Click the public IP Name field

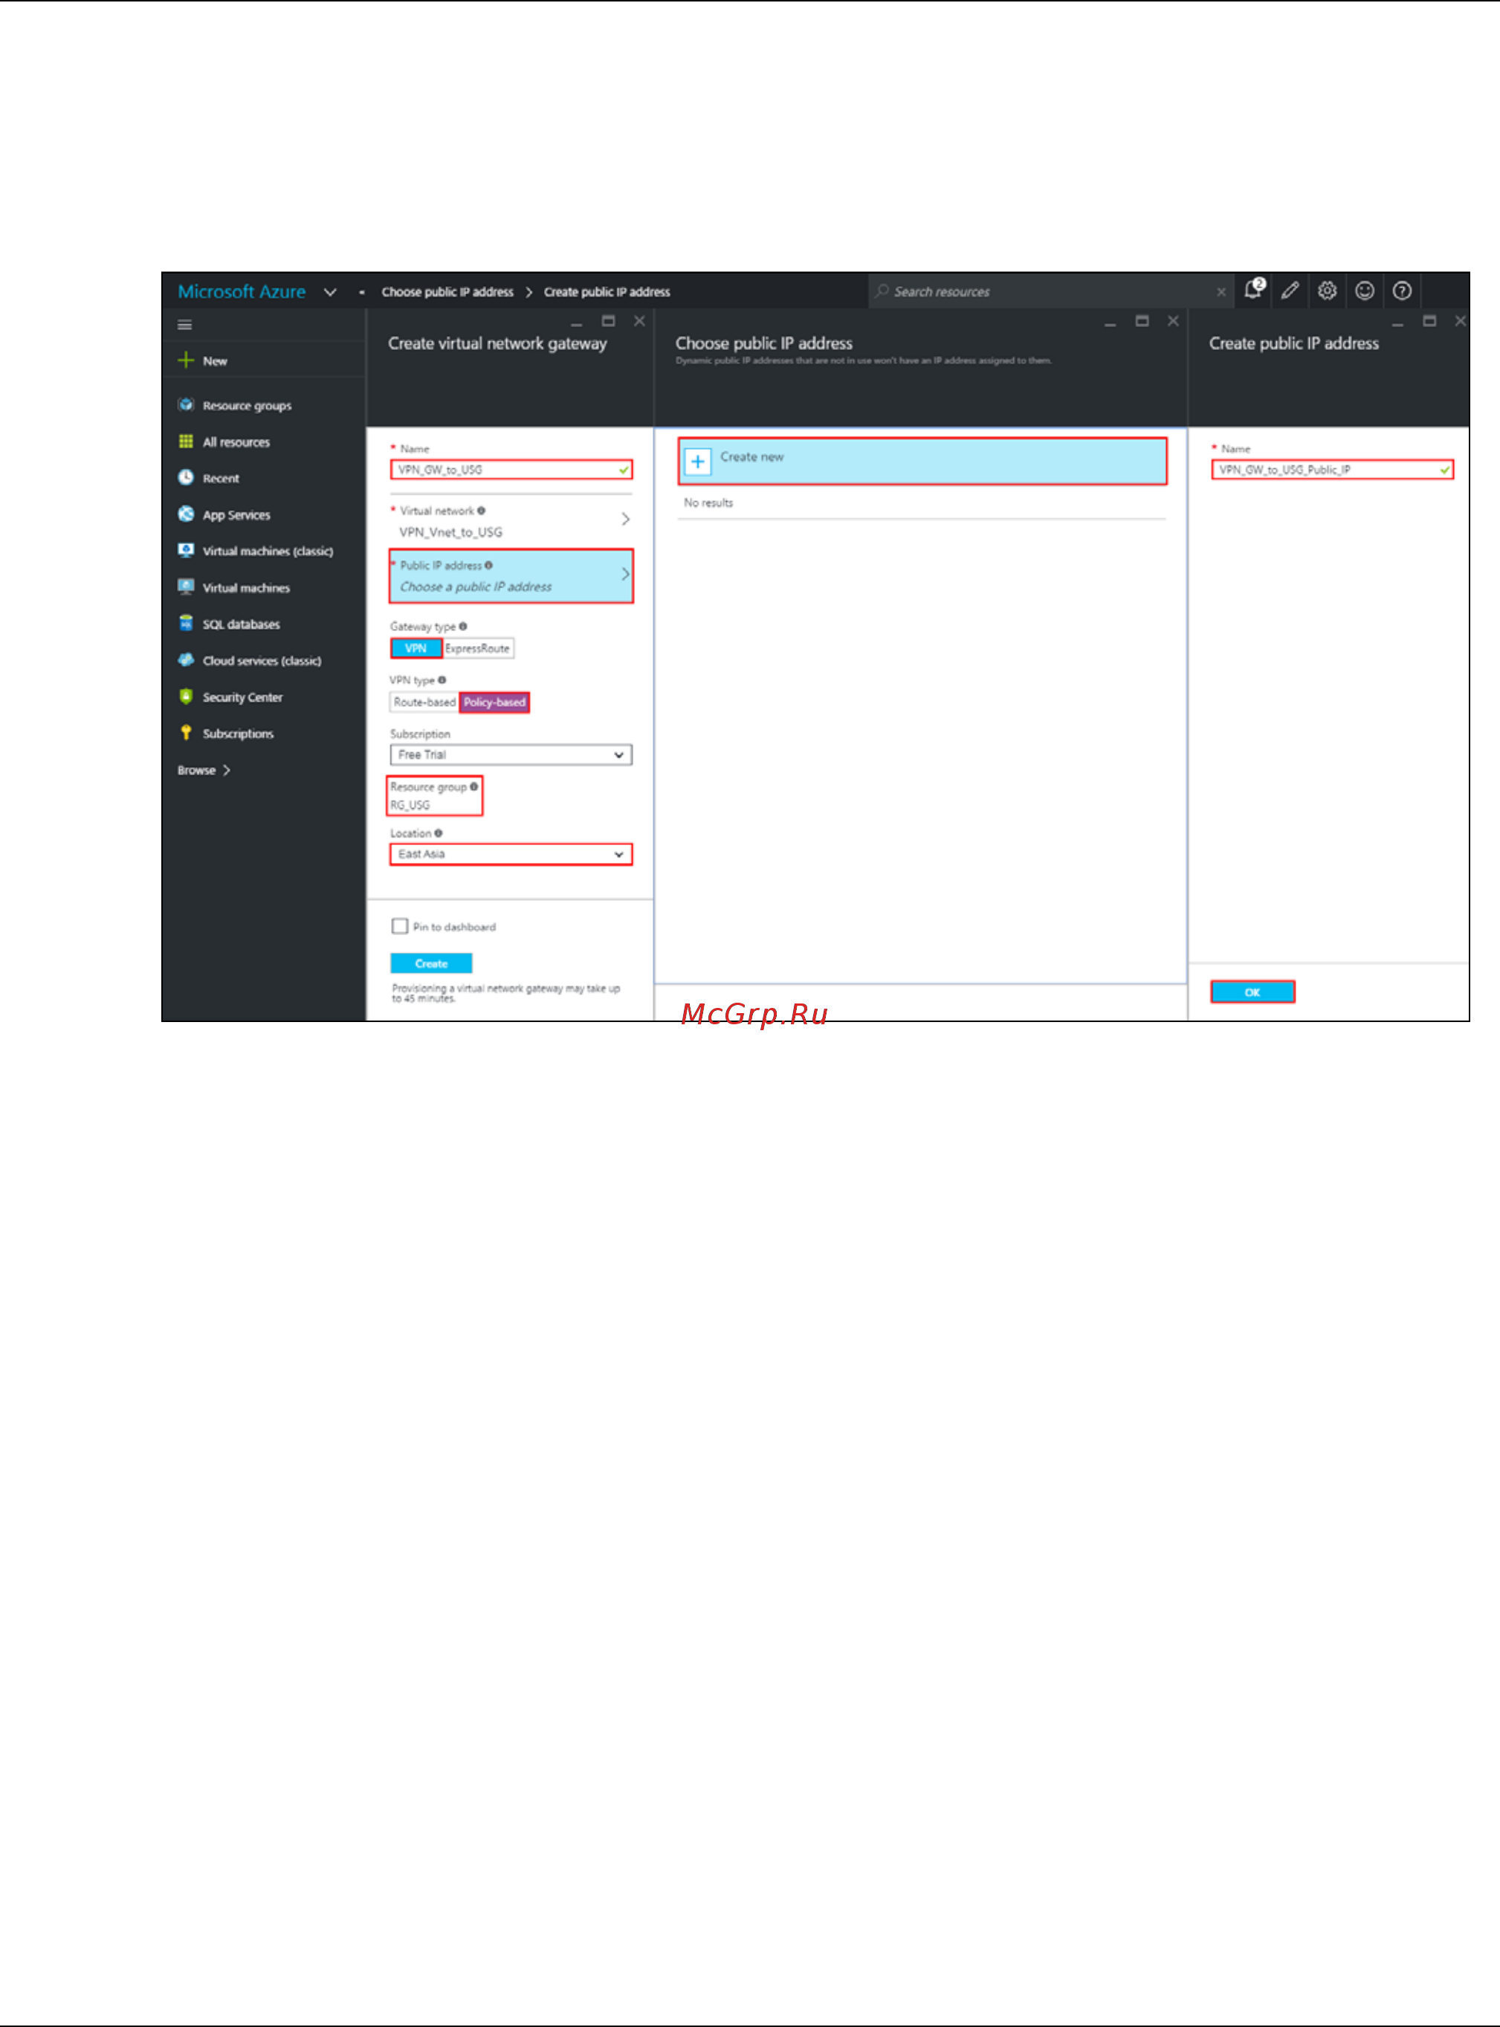click(1332, 469)
